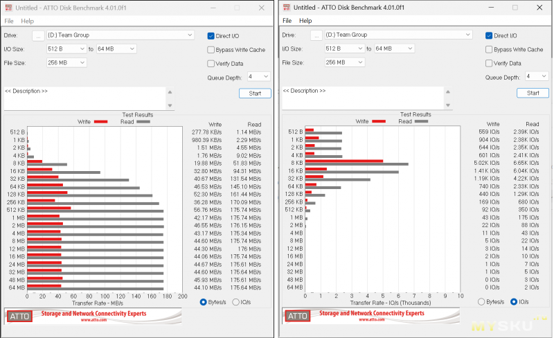Viewport: 554px width, 338px height.
Task: Enable Bypass Write Cache in left window
Action: coord(211,50)
